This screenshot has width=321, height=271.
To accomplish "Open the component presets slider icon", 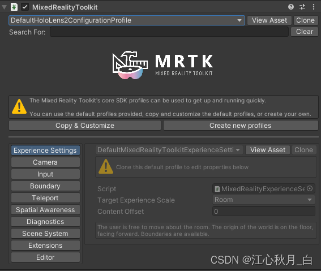I will (x=302, y=7).
